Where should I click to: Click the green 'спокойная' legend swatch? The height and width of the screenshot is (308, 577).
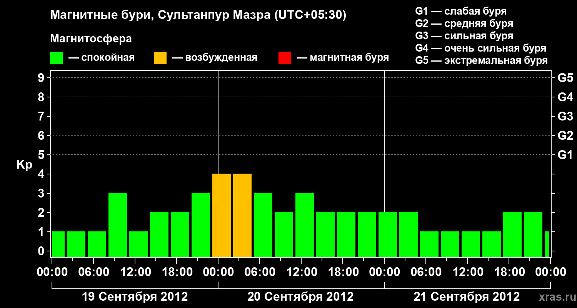tap(57, 58)
